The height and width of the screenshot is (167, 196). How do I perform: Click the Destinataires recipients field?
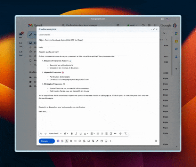(98, 35)
